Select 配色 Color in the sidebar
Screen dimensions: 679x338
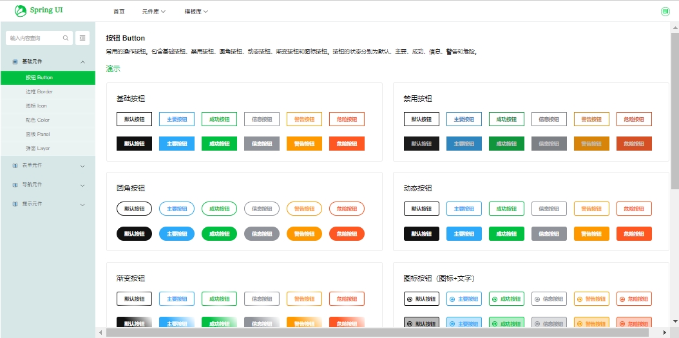37,120
